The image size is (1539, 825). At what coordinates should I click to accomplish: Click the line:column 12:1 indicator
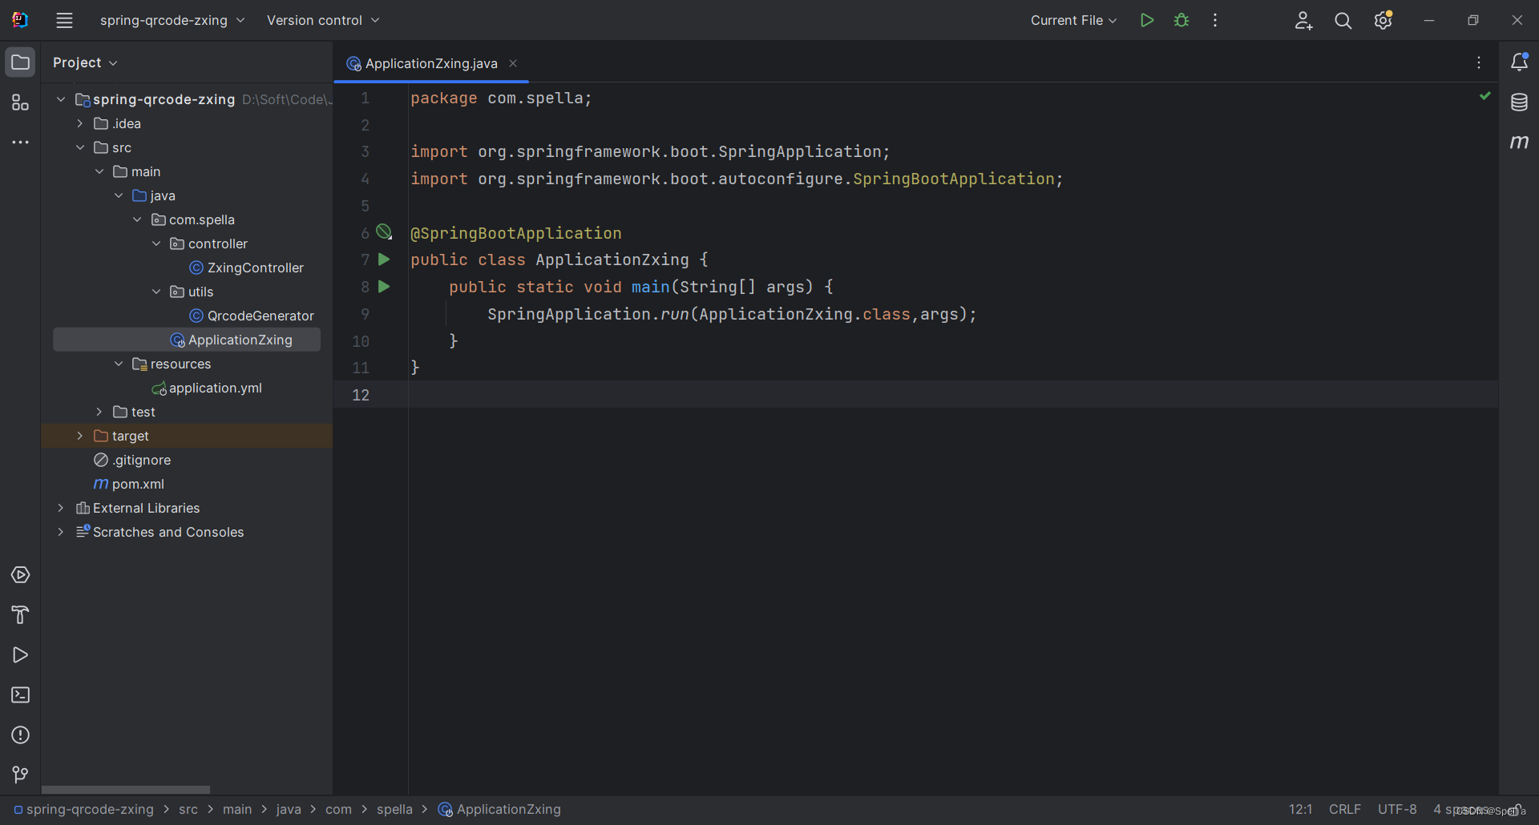coord(1301,809)
